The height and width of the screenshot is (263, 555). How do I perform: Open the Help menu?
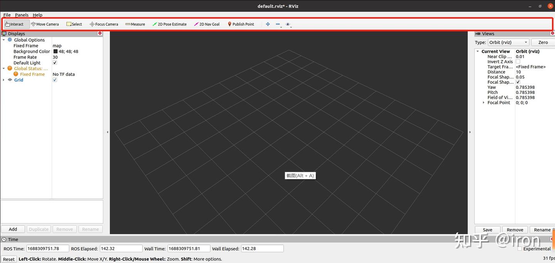click(x=37, y=15)
